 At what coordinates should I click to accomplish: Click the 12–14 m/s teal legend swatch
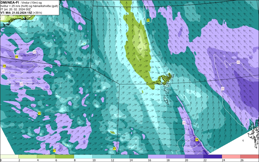point(120,157)
